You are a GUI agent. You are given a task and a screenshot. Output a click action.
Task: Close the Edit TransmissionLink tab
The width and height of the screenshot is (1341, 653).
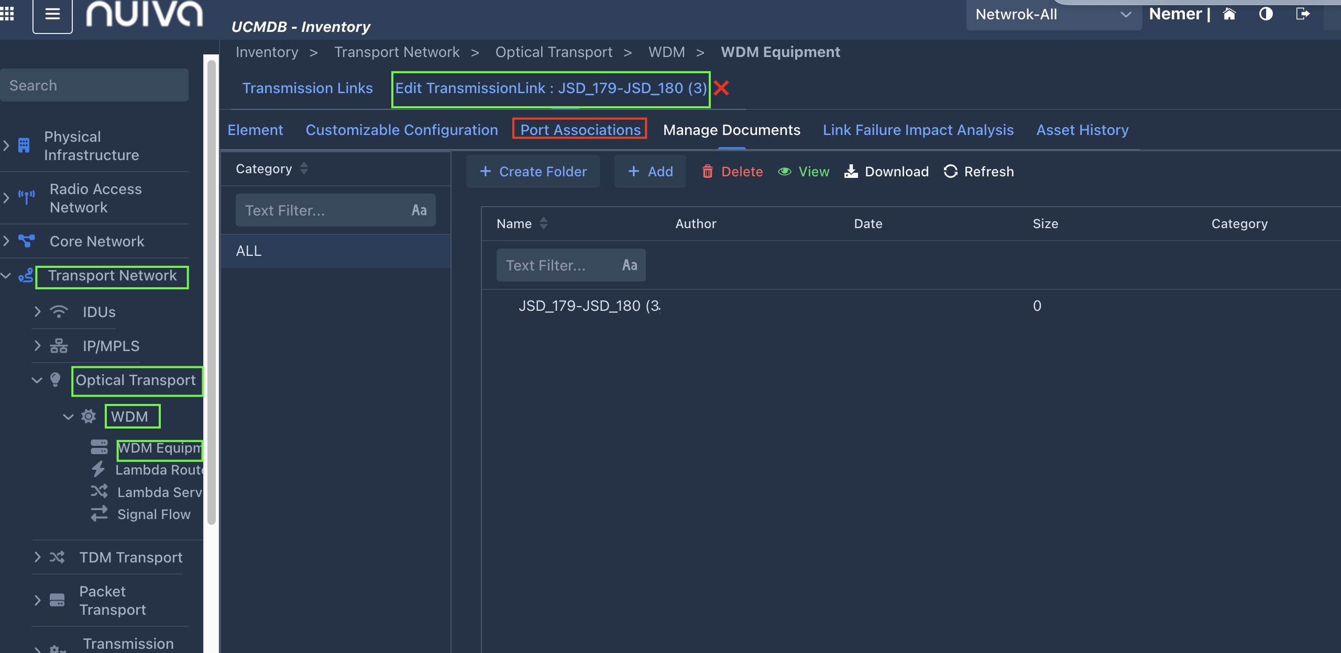click(721, 88)
